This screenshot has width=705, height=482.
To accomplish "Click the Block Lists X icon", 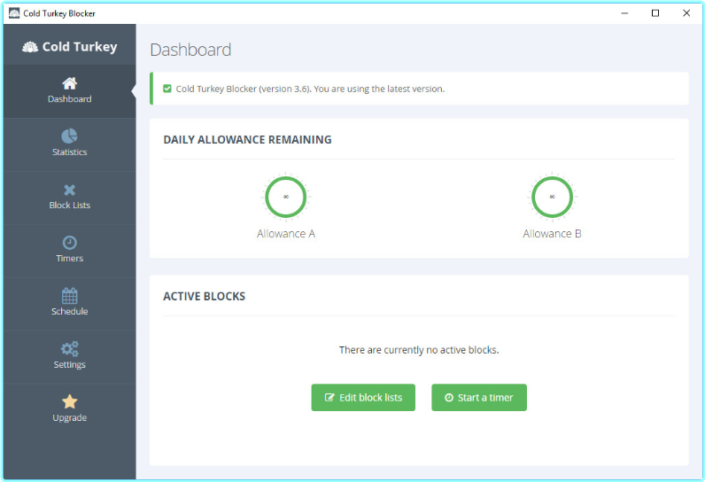I will click(69, 190).
